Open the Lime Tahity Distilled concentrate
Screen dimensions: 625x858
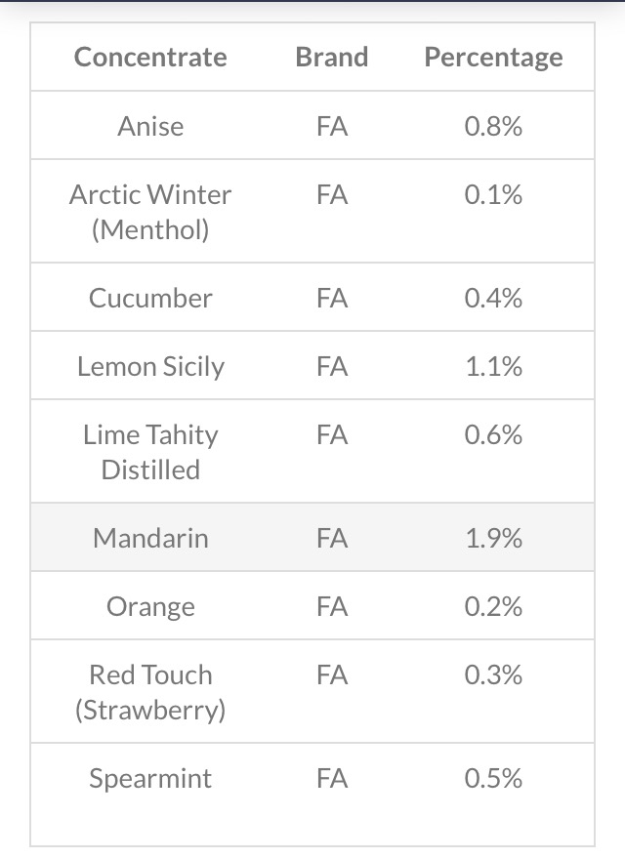[150, 452]
